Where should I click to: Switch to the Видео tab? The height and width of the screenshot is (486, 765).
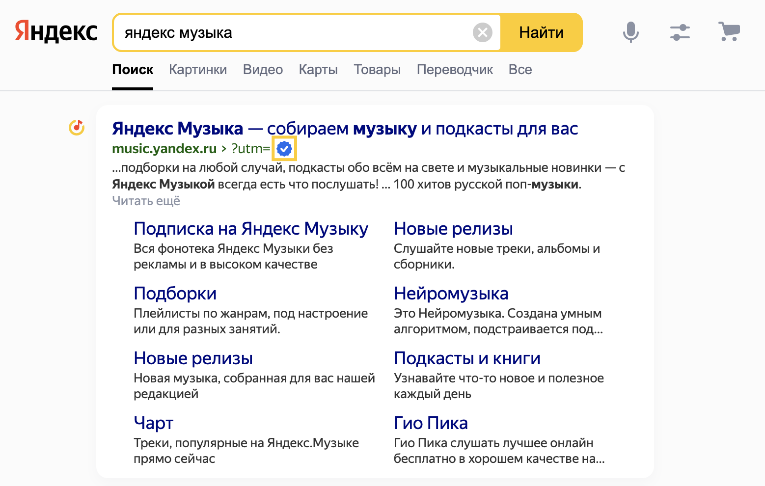click(263, 70)
